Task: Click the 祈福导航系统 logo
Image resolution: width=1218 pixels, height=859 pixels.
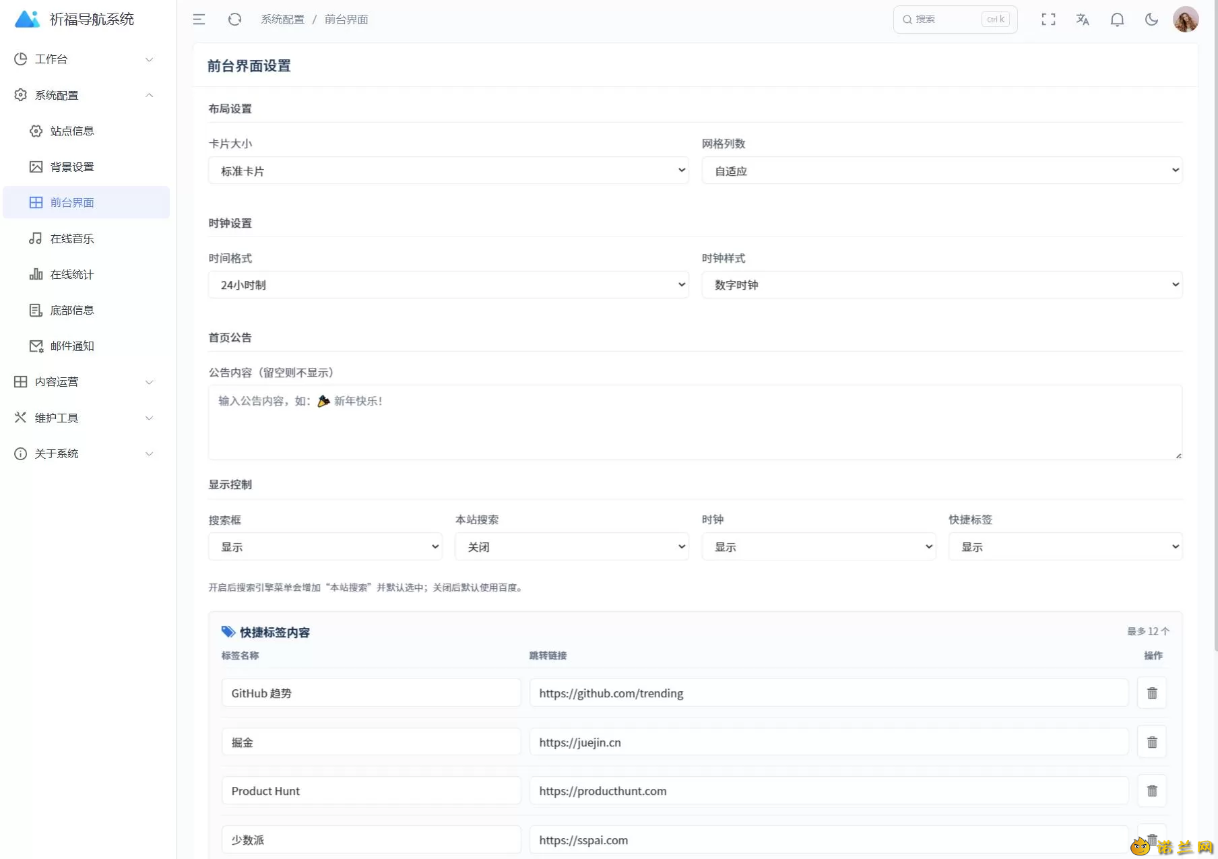Action: pyautogui.click(x=74, y=19)
